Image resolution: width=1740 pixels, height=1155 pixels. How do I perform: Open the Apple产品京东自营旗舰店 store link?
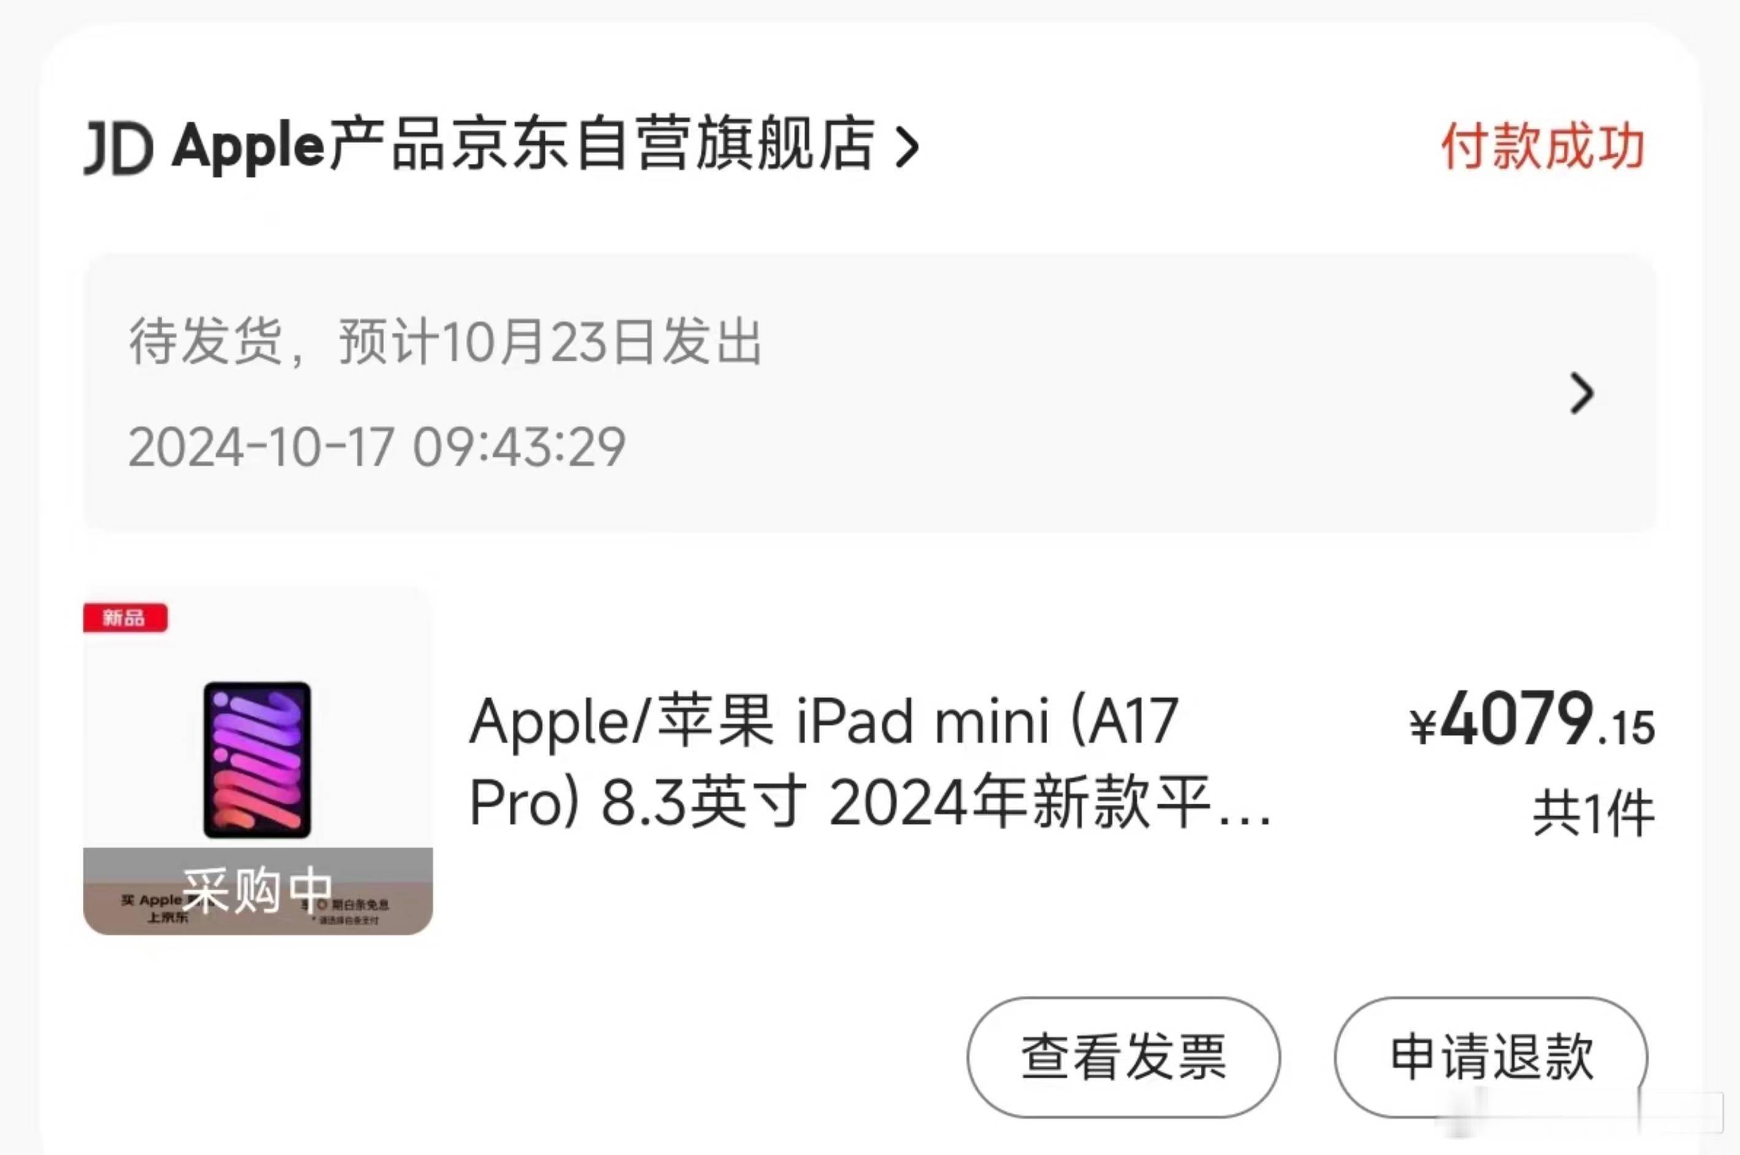[524, 146]
